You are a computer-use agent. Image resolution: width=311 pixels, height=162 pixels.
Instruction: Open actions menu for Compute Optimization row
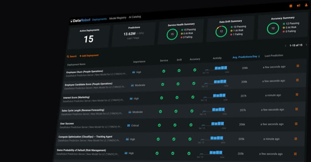[x=296, y=139]
